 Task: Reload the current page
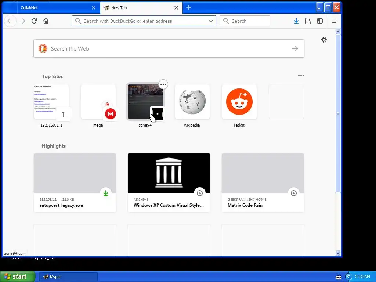[x=34, y=21]
